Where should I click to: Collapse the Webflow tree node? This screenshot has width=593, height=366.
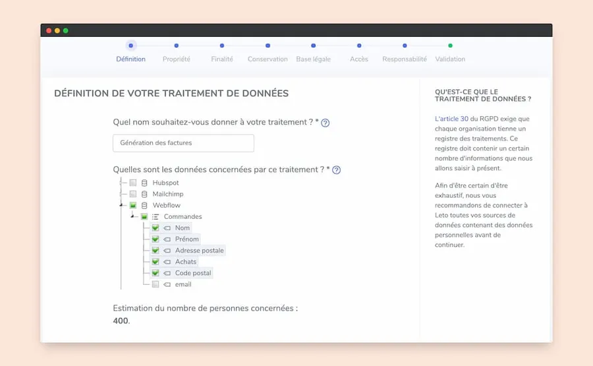(x=121, y=205)
